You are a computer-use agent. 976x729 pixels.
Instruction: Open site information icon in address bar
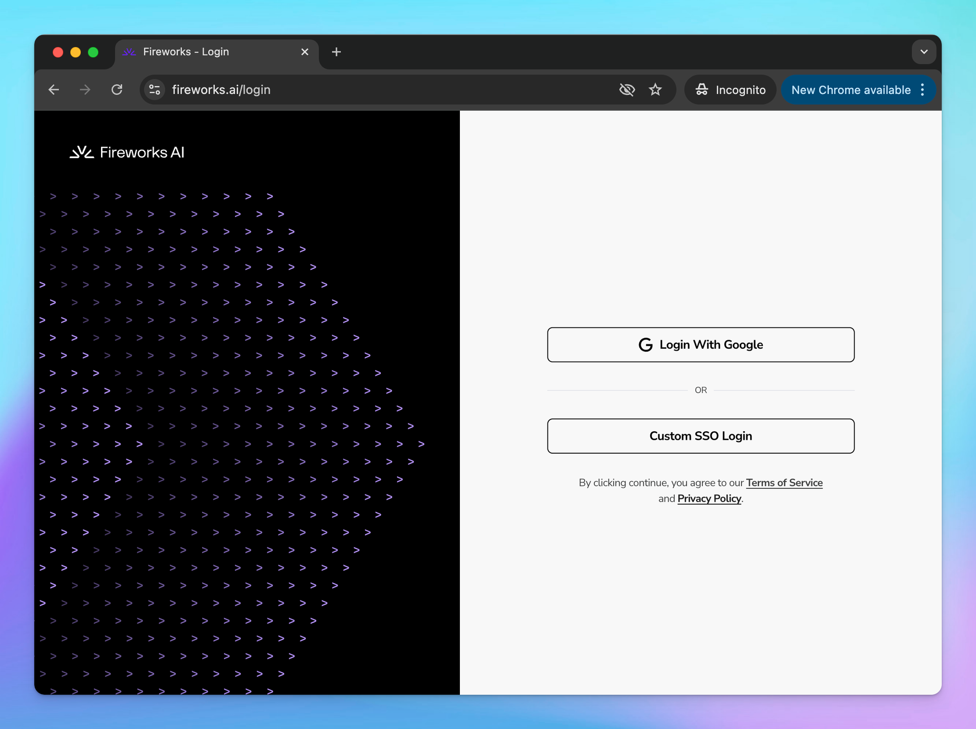tap(154, 90)
